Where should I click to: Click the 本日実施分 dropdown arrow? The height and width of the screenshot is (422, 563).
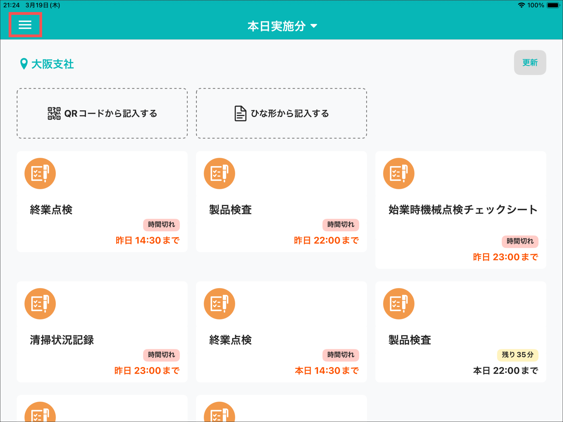[314, 26]
